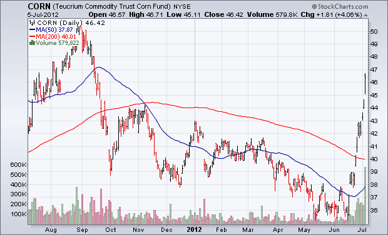Click the Apr month label on x-axis
This screenshot has height=235, width=388.
tap(278, 230)
